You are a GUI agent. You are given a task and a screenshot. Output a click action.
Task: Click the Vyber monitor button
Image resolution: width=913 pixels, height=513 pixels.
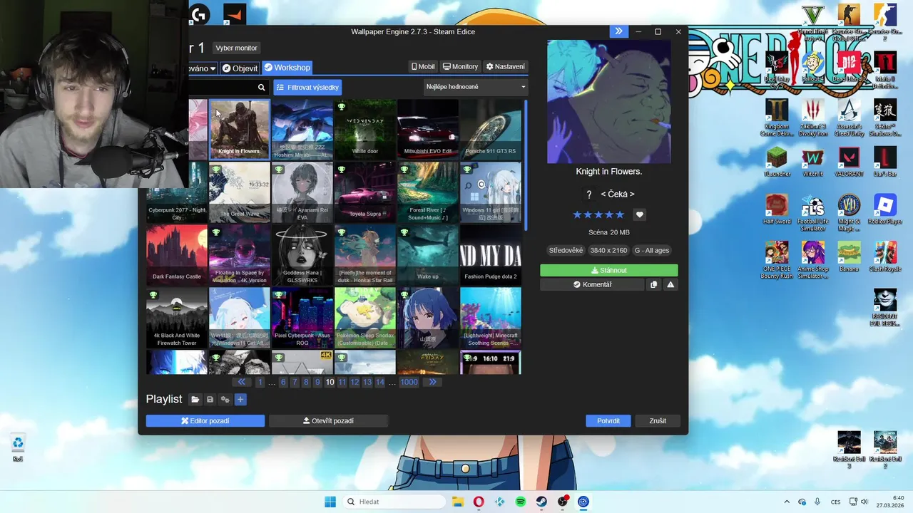pyautogui.click(x=236, y=48)
